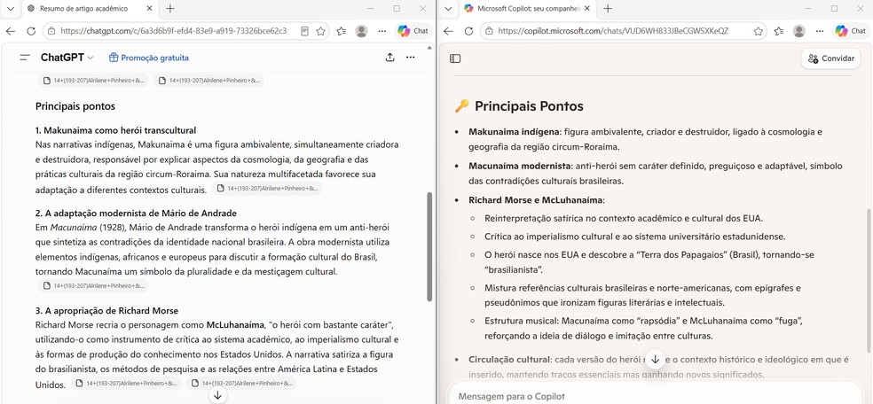Open citation chip after 'contextos culturais.'
This screenshot has width=873, height=404.
tap(266, 189)
